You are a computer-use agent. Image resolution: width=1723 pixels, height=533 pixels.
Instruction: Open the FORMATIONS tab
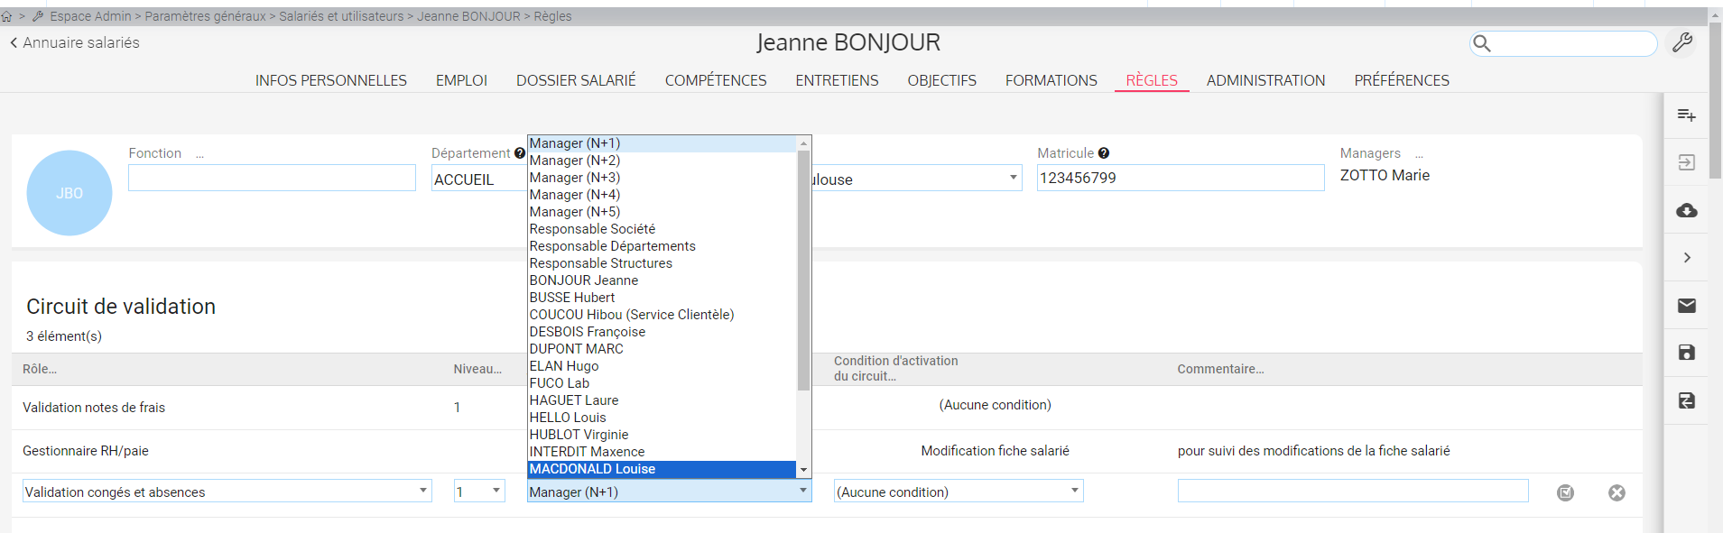pyautogui.click(x=1051, y=80)
